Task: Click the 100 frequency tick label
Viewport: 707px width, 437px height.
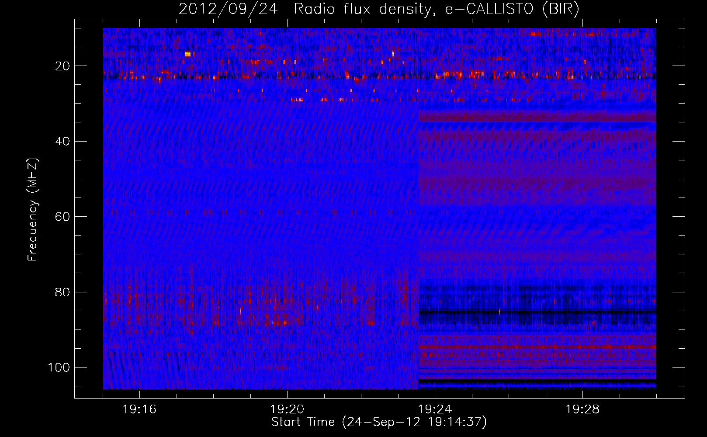Action: pos(59,368)
